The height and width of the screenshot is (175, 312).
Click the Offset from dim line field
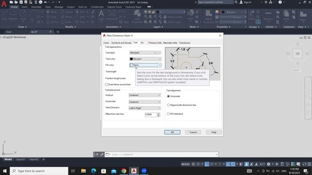coord(151,115)
